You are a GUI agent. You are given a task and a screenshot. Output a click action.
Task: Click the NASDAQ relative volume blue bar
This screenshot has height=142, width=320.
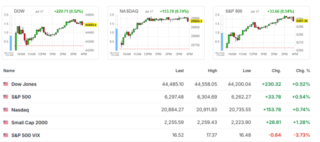coord(116,40)
